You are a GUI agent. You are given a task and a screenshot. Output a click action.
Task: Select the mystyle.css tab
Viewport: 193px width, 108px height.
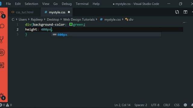click(57, 12)
